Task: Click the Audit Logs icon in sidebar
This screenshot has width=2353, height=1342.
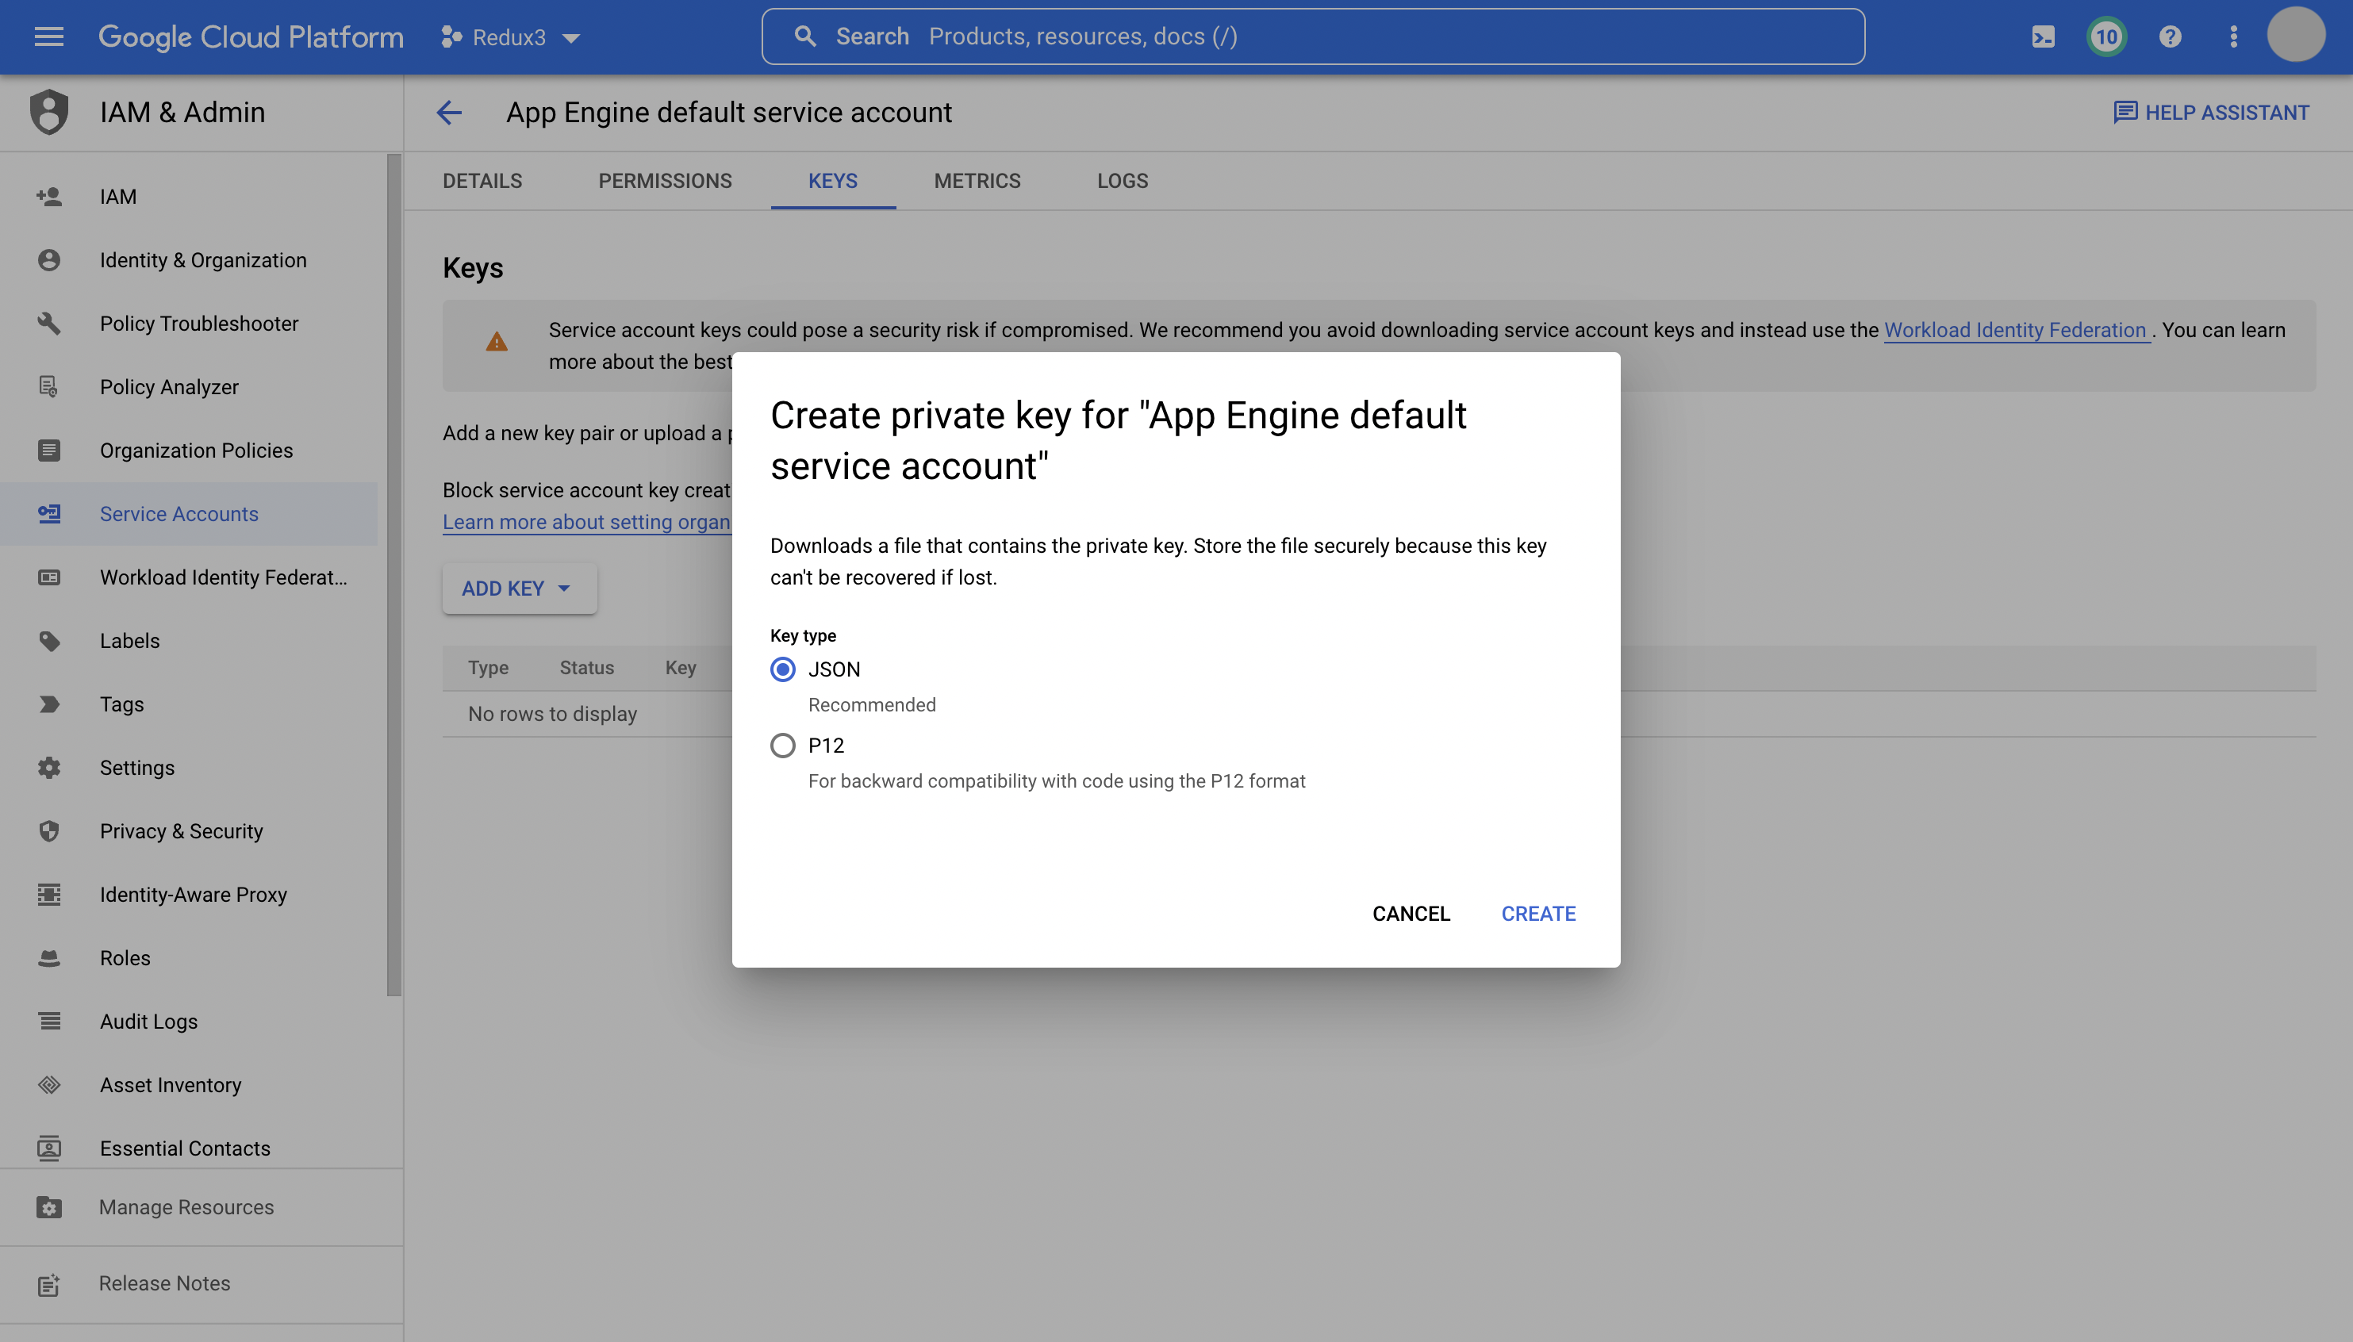Action: [48, 1021]
